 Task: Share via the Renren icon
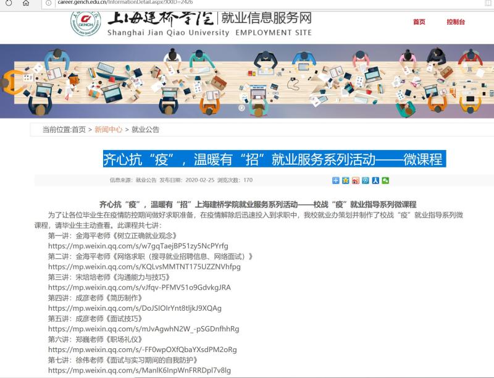point(375,180)
